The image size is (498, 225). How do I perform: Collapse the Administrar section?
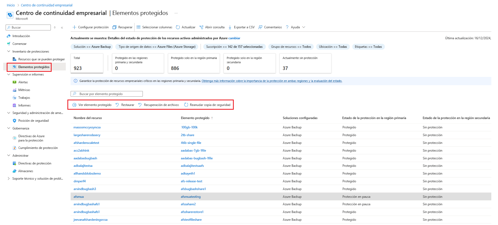9,156
